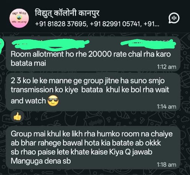Open the विद्युत् कॉलोनी कानपुर group info

point(67,13)
